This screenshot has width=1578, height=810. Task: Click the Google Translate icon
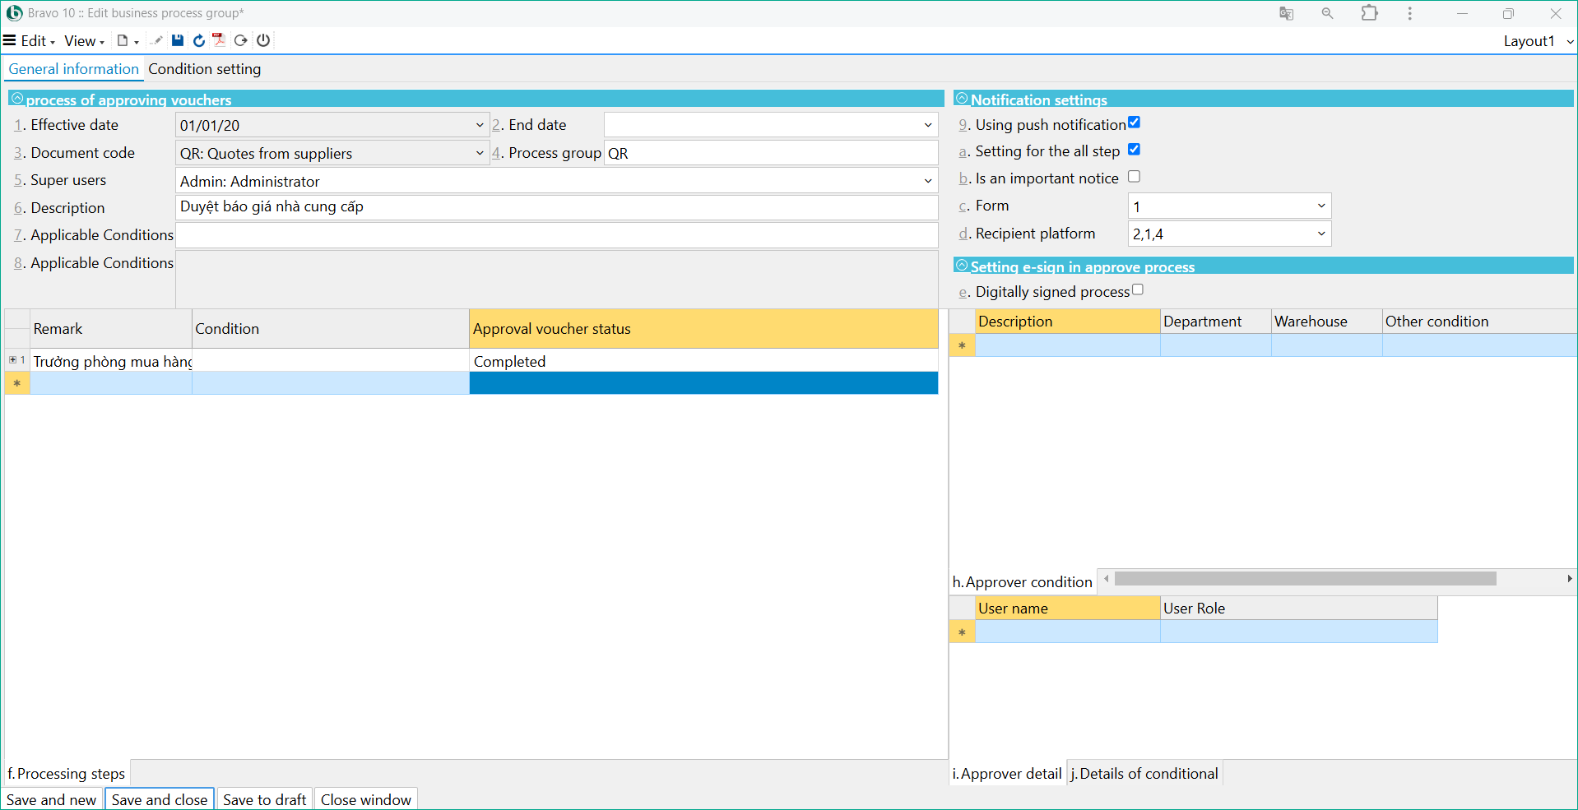pyautogui.click(x=1286, y=13)
